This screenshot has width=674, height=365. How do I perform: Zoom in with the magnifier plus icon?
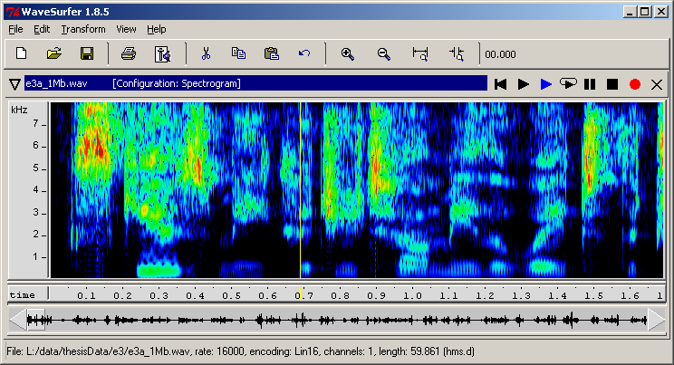pos(347,53)
